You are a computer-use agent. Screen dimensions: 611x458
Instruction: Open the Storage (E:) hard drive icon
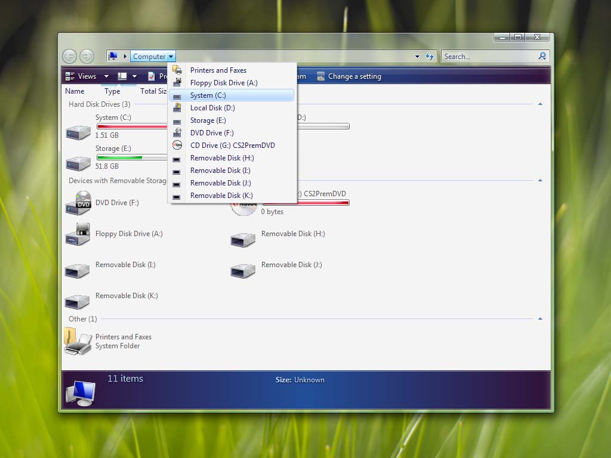[78, 163]
